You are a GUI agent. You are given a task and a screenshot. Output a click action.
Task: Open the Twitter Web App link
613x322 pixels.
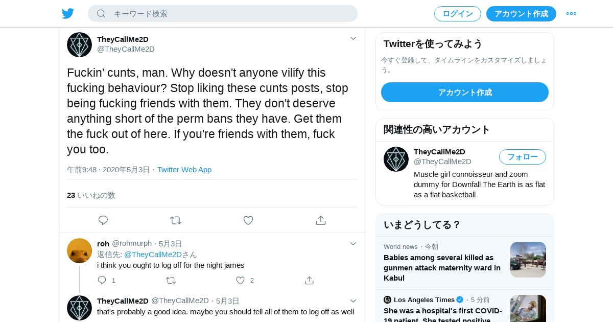coord(184,170)
